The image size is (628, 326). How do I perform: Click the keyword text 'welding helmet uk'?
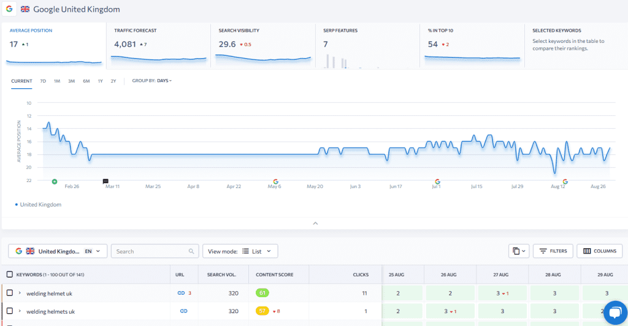[49, 294]
